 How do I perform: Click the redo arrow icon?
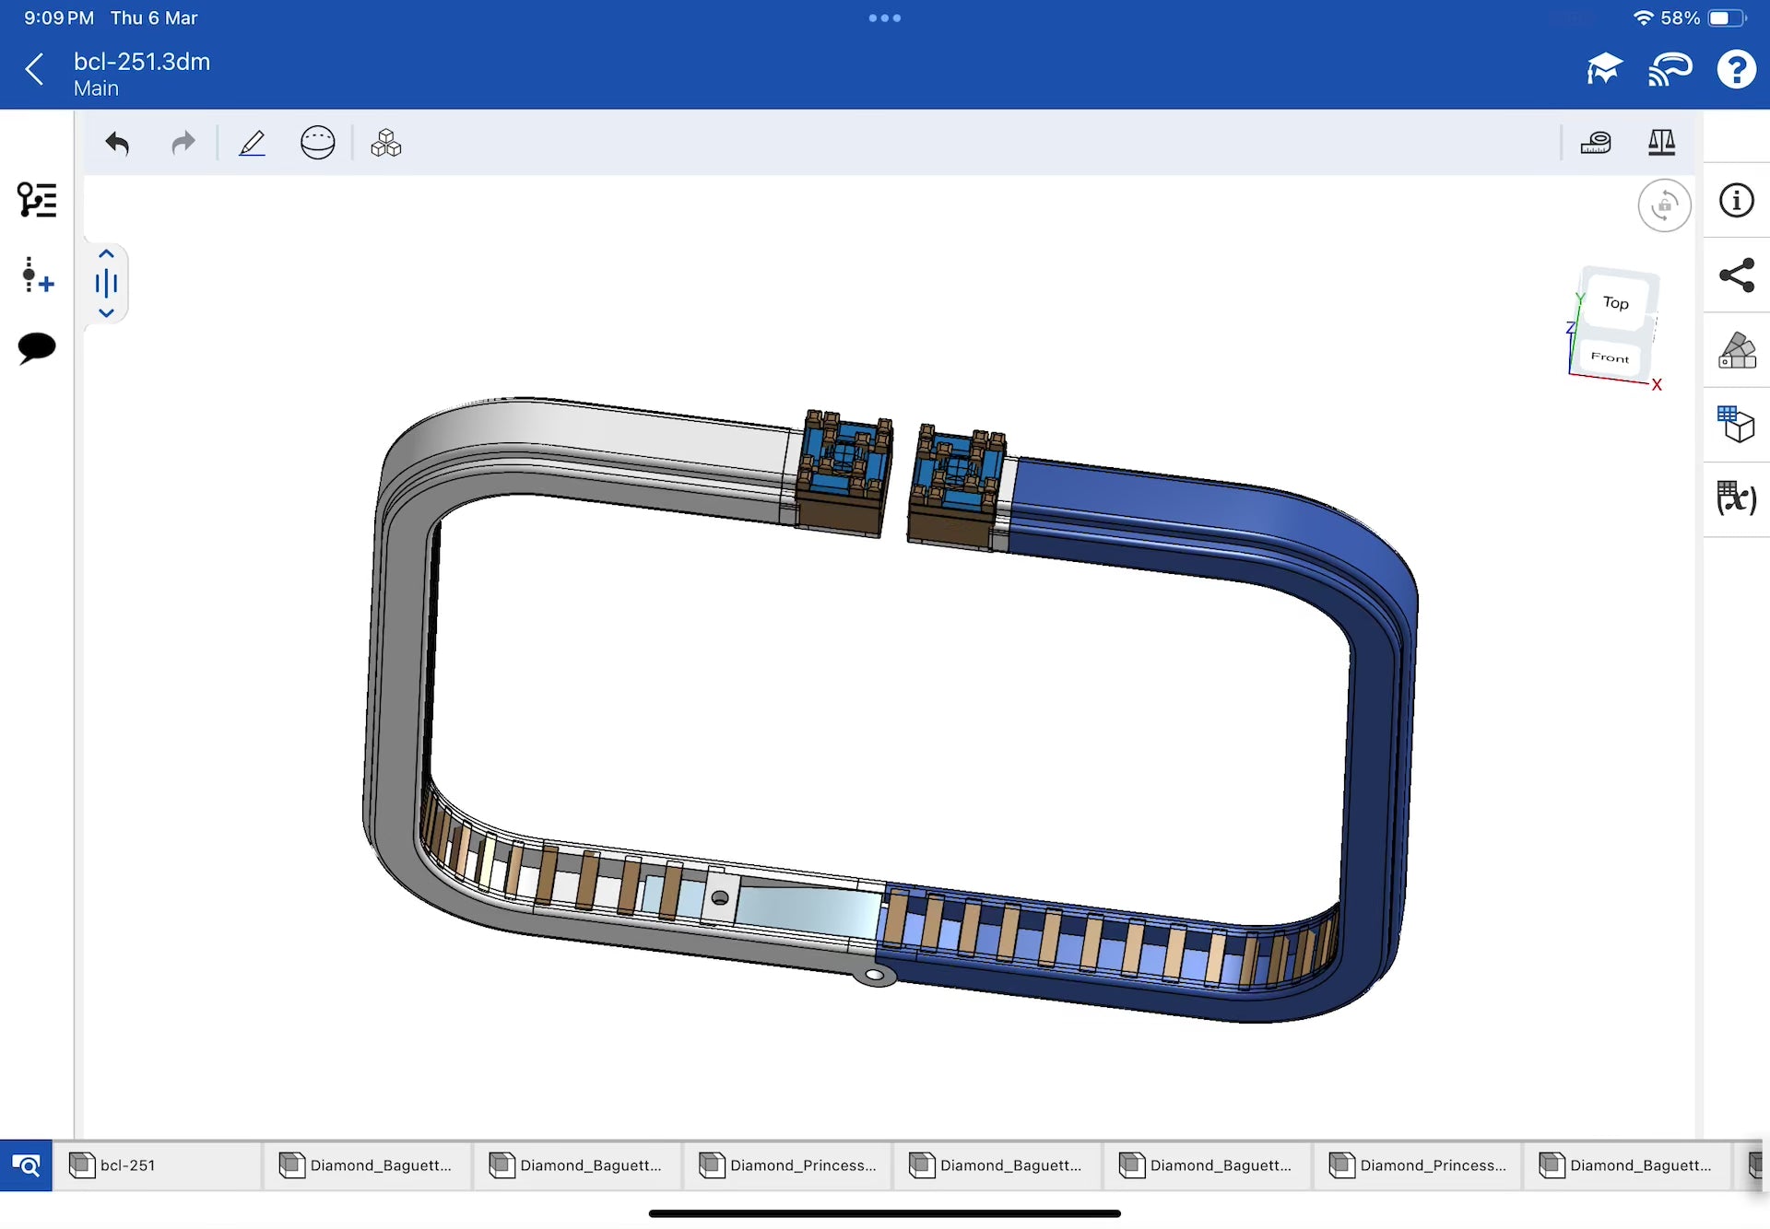point(183,144)
